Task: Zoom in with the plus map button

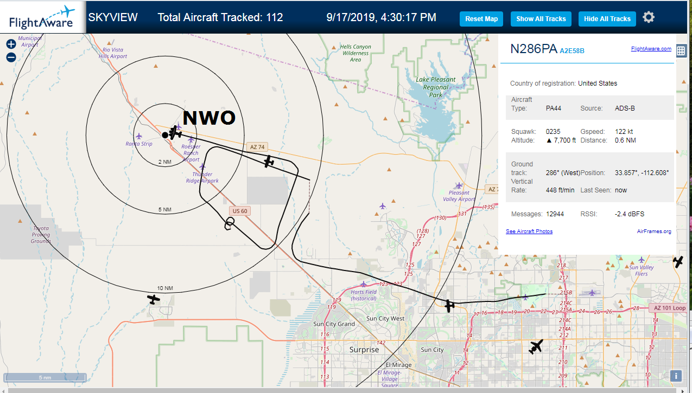Action: (11, 44)
